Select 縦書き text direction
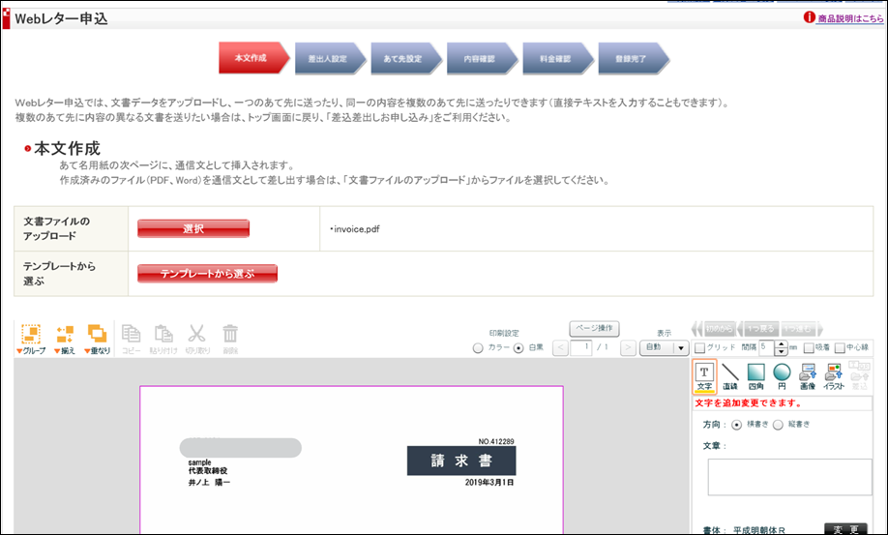This screenshot has width=888, height=535. 778,425
